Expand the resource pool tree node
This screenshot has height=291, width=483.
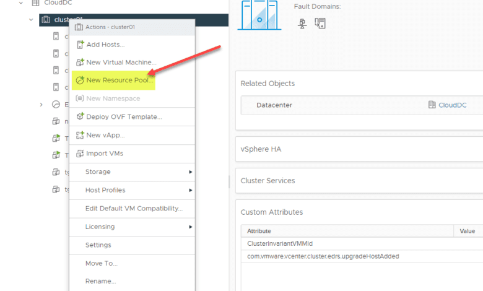pos(41,105)
